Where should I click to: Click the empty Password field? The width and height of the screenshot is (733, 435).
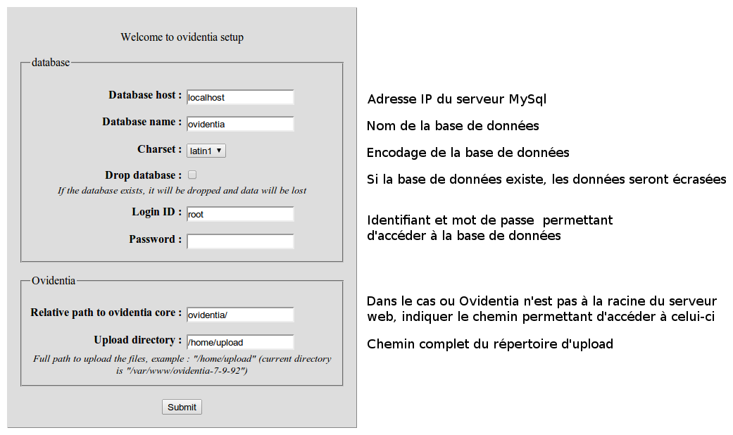[239, 240]
